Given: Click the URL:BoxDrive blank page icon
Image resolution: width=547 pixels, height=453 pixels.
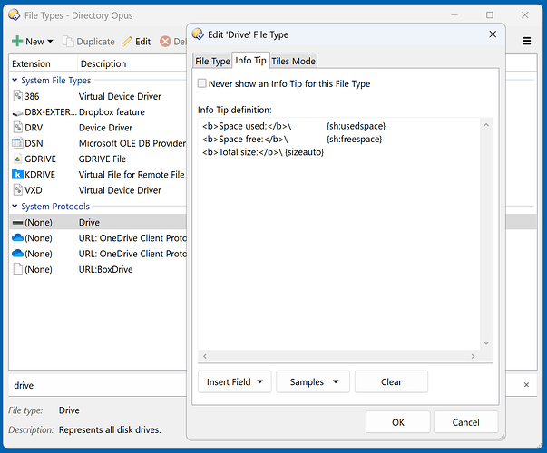Looking at the screenshot, I should coord(18,269).
